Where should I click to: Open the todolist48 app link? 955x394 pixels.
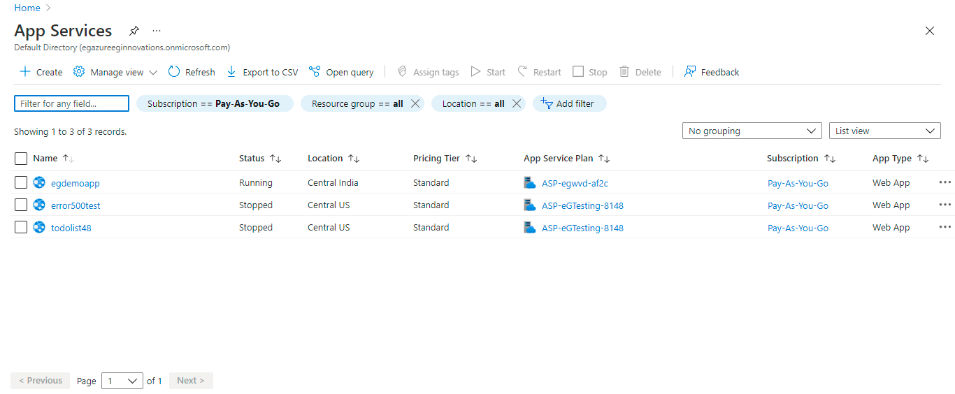click(71, 228)
